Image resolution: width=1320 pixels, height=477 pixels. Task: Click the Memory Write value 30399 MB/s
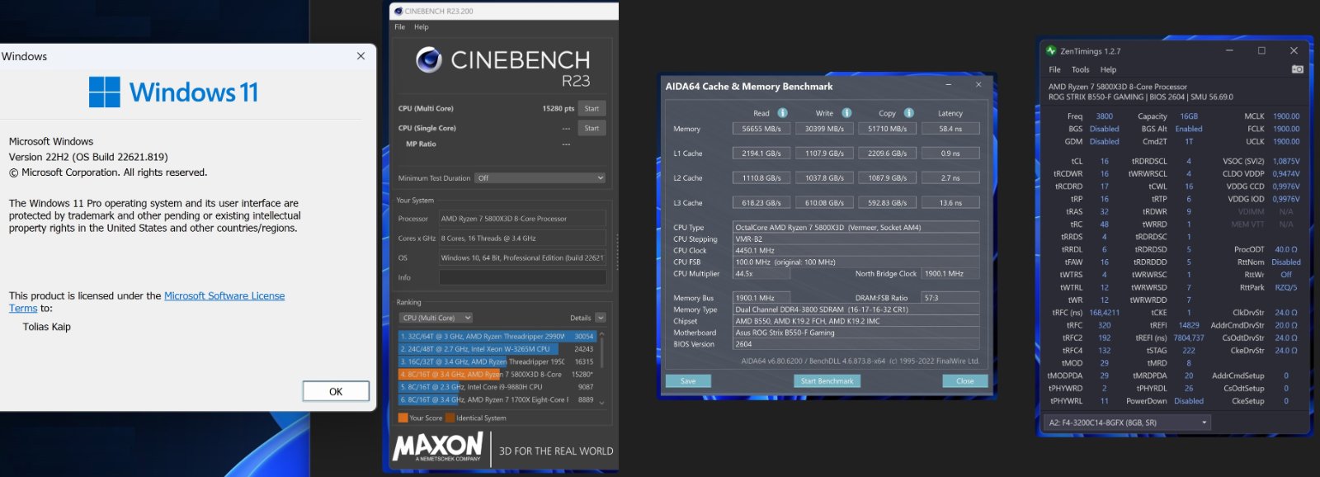coord(824,129)
